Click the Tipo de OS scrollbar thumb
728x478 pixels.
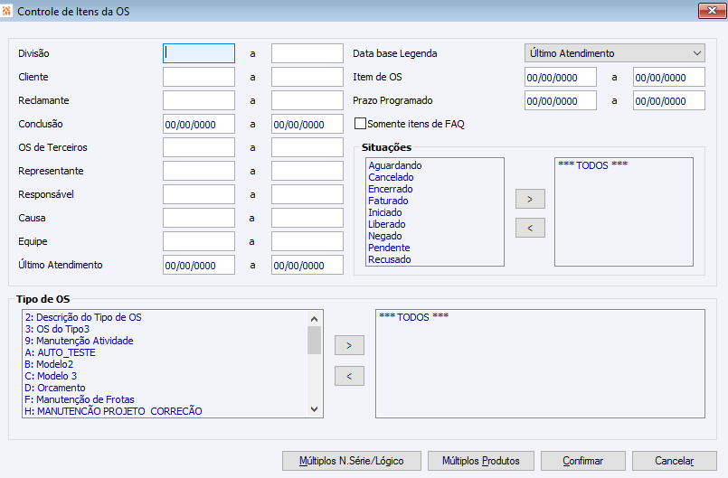coord(315,340)
